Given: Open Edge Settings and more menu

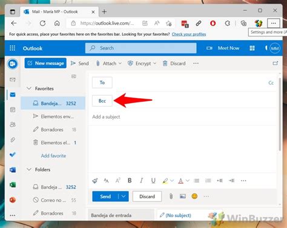Looking at the screenshot, I should [274, 23].
